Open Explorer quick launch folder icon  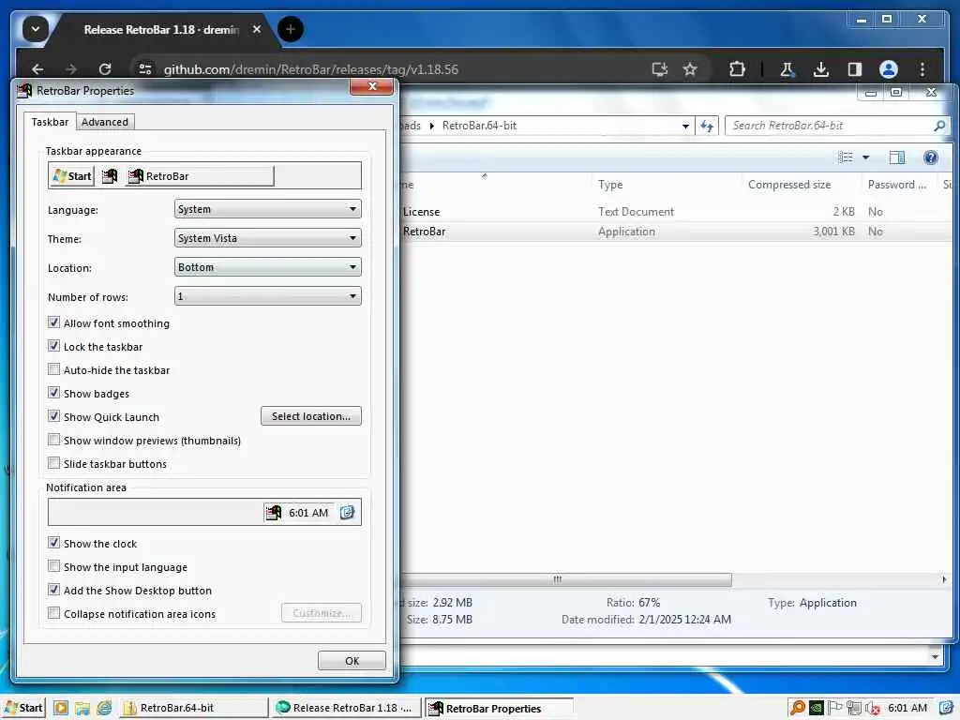coord(82,708)
